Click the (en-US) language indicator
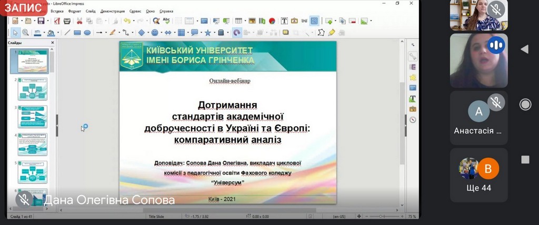 click(x=340, y=217)
